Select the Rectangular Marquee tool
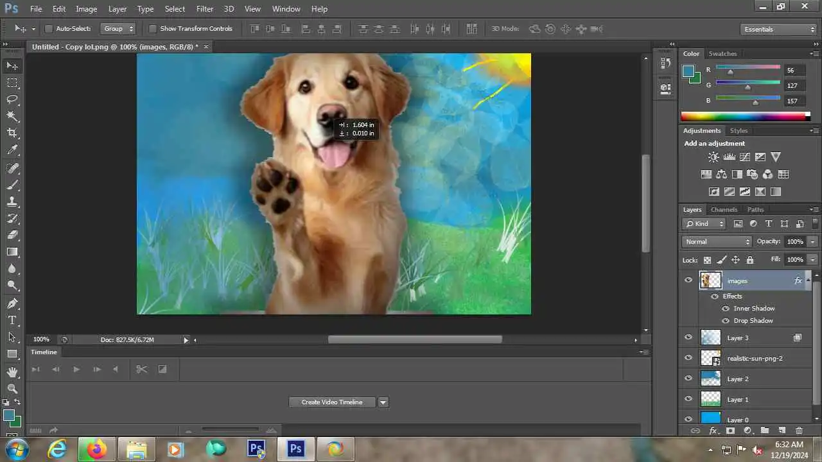The image size is (822, 462). pyautogui.click(x=12, y=83)
